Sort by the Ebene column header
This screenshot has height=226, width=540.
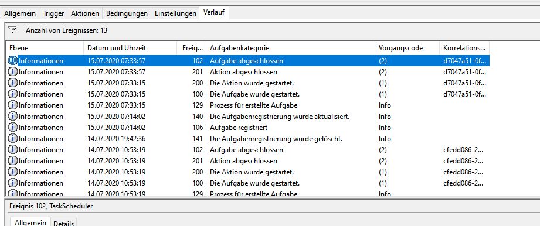[45, 48]
